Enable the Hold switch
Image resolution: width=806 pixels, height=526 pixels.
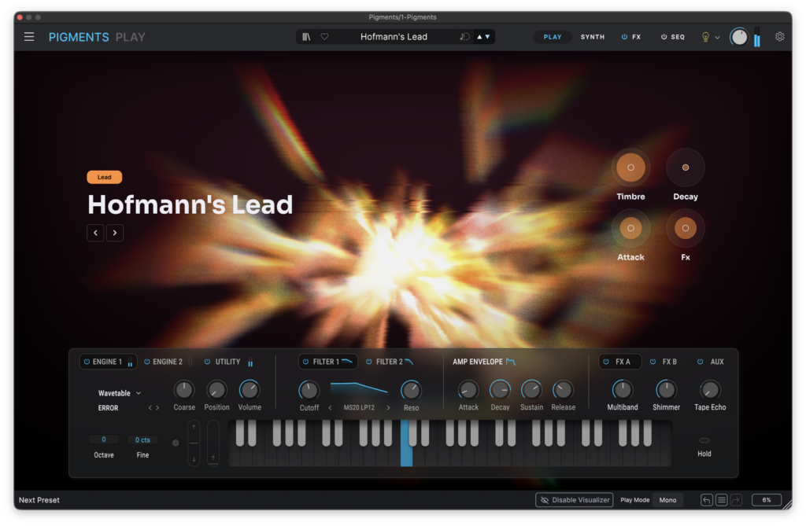pyautogui.click(x=704, y=440)
